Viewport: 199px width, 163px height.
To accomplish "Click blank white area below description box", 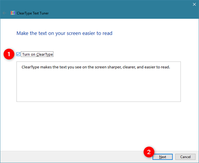I will [99, 126].
